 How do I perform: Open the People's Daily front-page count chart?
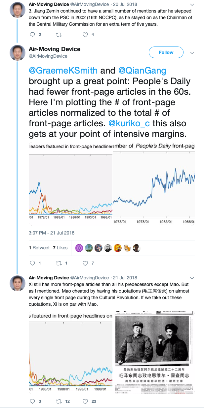tap(154, 183)
